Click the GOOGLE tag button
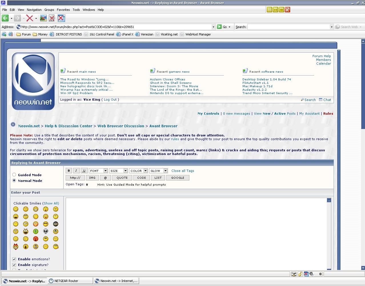This screenshot has width=365, height=286. point(178,178)
